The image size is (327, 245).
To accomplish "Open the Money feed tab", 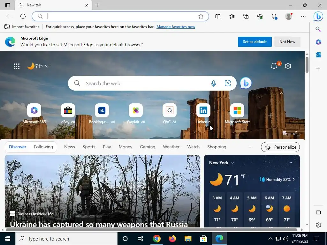I will (125, 147).
